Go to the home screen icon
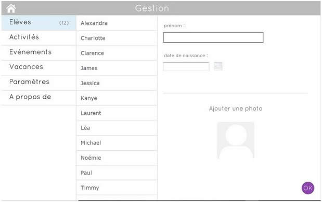Image resolution: width=322 pixels, height=202 pixels. [x=11, y=8]
